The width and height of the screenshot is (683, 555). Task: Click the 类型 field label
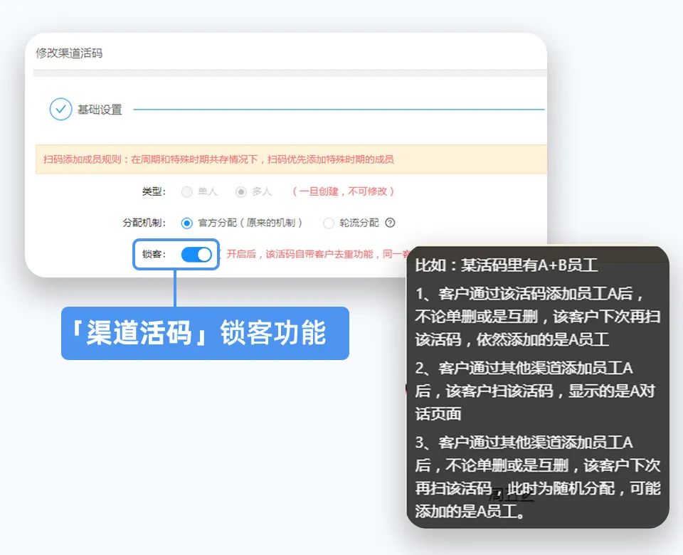[154, 191]
